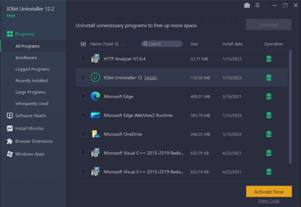Uninstall Microsoft Edge via trash icon

point(269,96)
